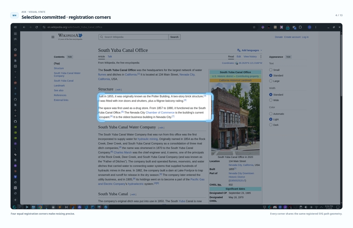Open Wikipedia main menu hamburger icon
The image size is (353, 228).
click(53, 37)
